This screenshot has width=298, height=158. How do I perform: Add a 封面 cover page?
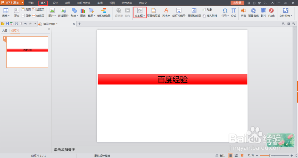(x=26, y=9)
